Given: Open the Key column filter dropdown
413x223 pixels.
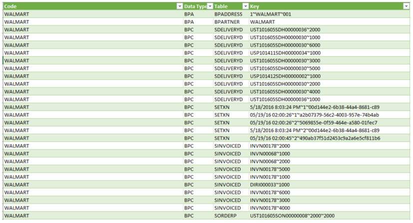Looking at the screenshot, I should (406, 6).
